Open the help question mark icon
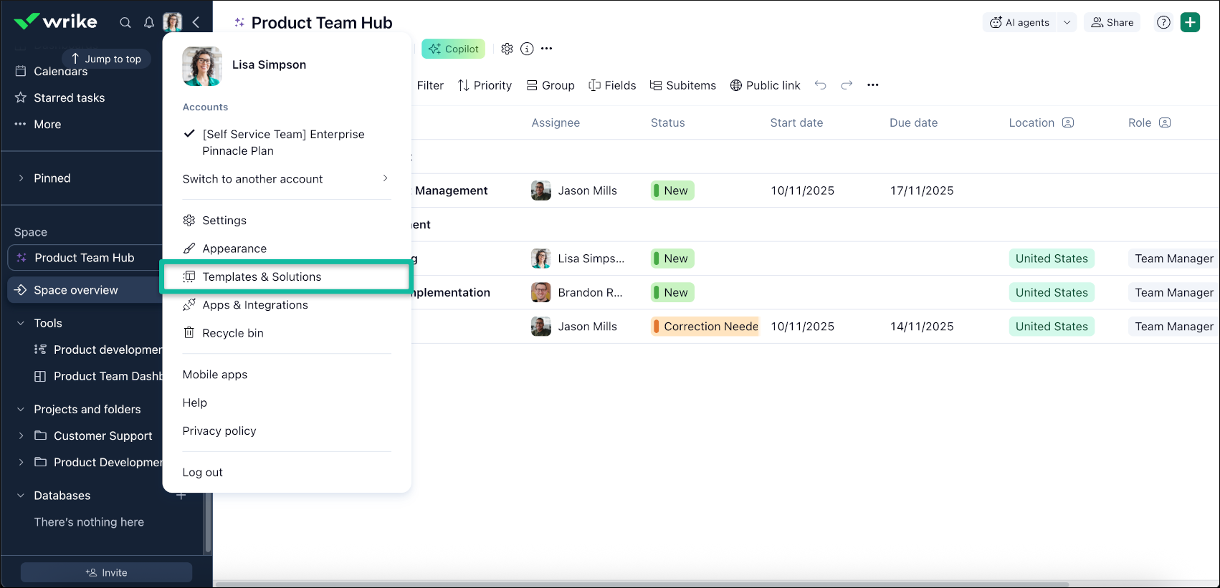The image size is (1220, 588). [x=1163, y=22]
